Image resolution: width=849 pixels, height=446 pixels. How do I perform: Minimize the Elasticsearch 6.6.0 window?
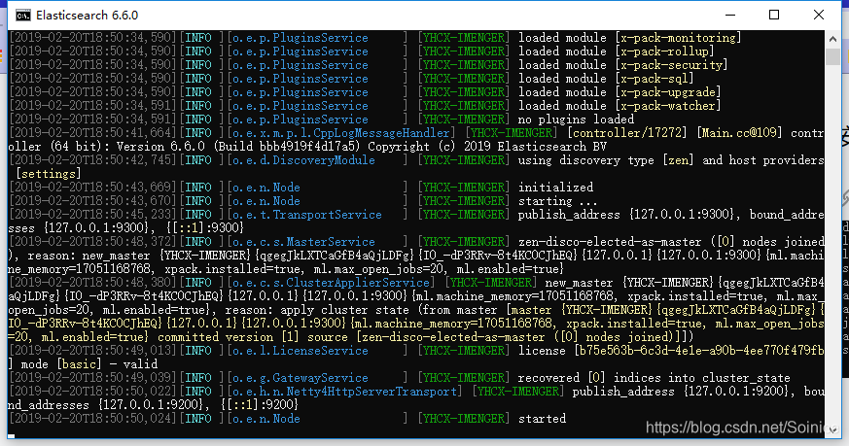730,15
